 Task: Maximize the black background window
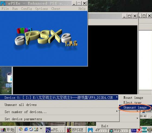click(x=129, y=16)
